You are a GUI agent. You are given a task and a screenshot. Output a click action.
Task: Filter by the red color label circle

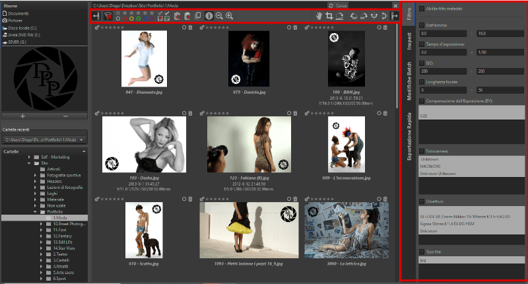pyautogui.click(x=125, y=19)
